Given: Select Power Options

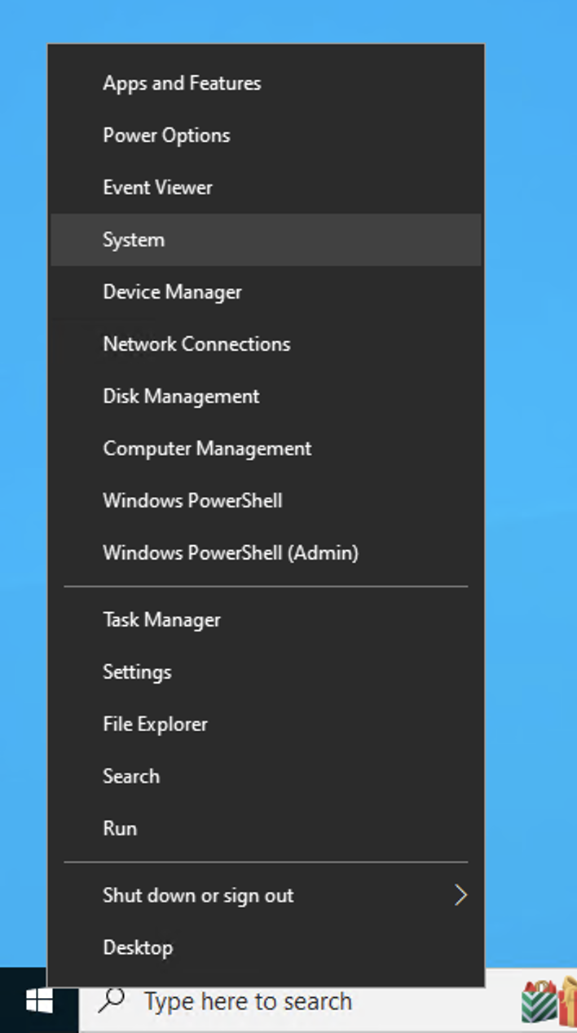Looking at the screenshot, I should [266, 135].
